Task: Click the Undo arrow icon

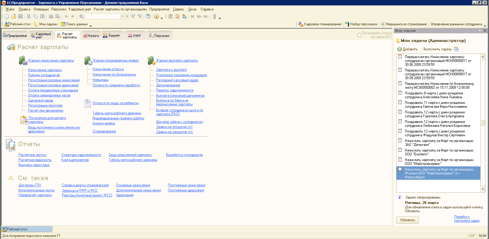Action: point(66,16)
